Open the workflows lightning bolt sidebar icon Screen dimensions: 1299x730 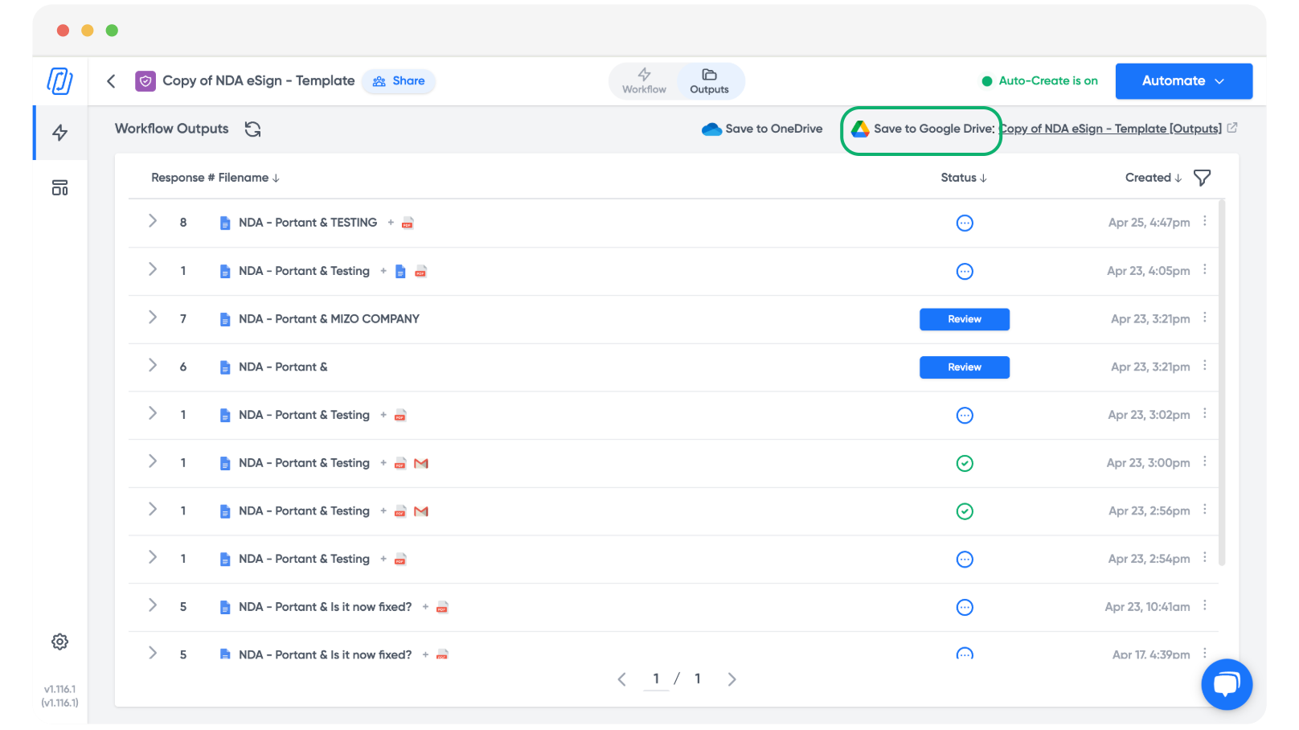(x=60, y=133)
